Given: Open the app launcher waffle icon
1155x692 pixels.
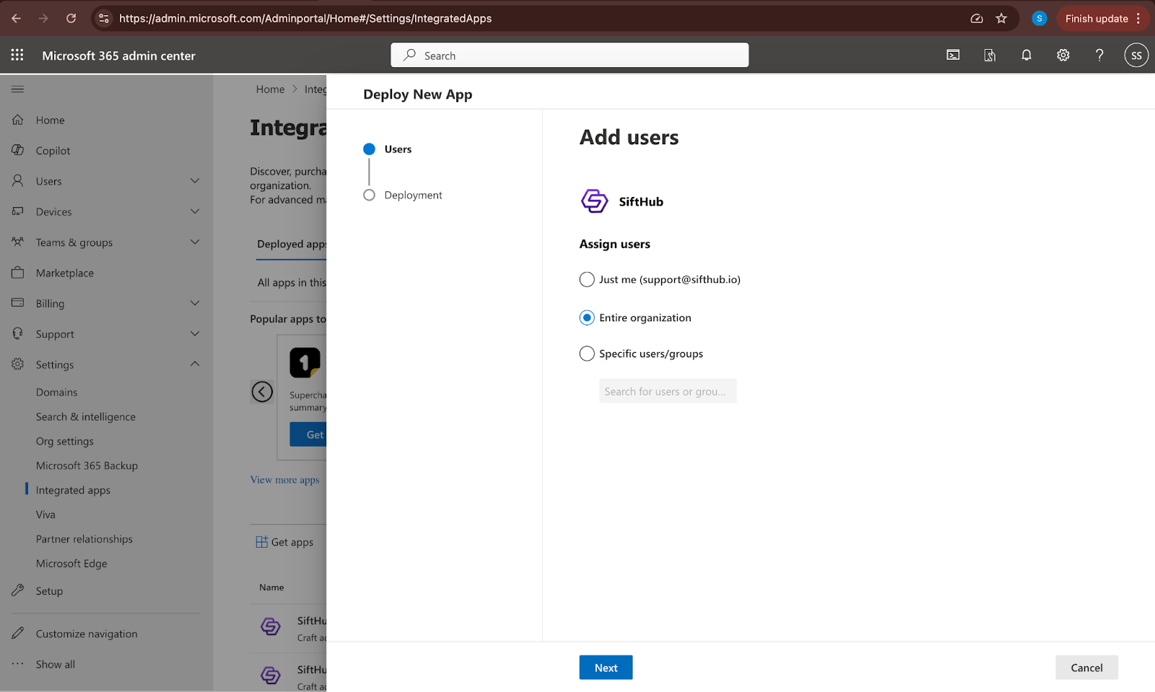Looking at the screenshot, I should [17, 55].
